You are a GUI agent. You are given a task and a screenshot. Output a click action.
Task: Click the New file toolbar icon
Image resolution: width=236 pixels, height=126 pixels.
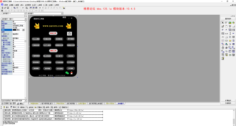(2, 8)
